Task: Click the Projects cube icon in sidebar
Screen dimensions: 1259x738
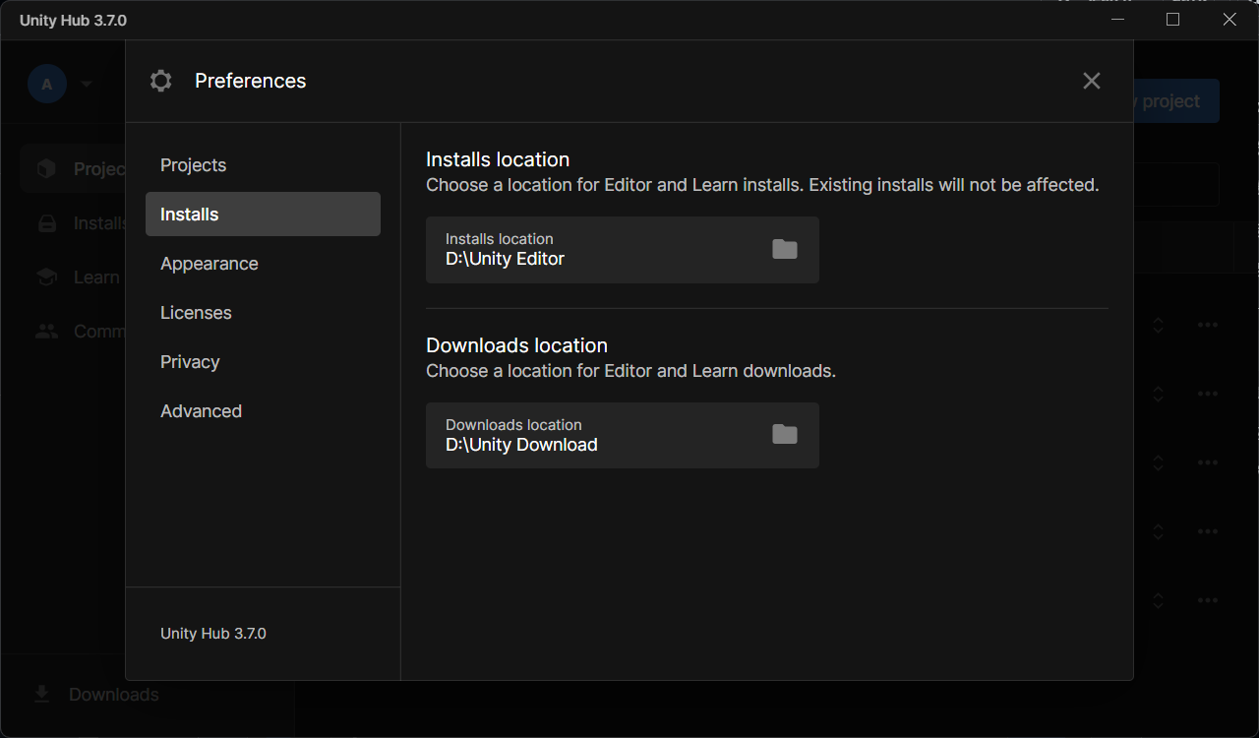Action: coord(46,169)
